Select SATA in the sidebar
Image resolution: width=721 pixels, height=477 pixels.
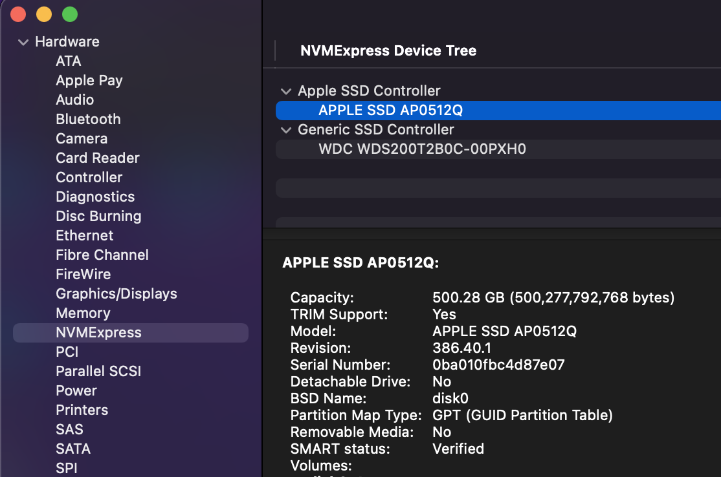[73, 449]
